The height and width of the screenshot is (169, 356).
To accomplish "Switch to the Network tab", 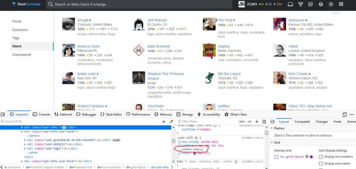I will (63, 114).
